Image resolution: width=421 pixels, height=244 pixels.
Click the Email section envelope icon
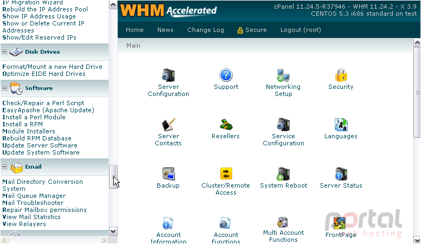point(16,167)
